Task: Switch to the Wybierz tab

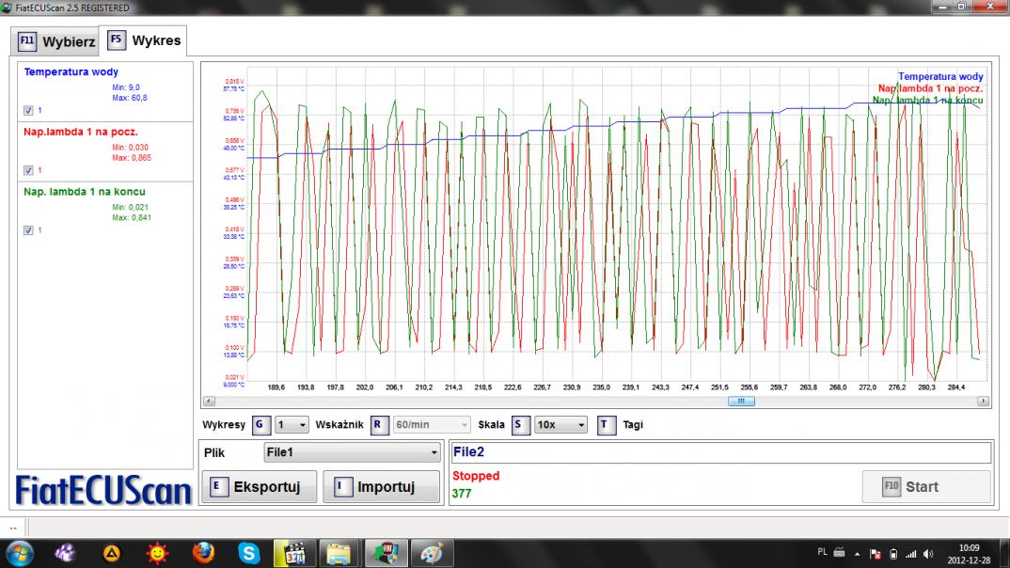Action: click(x=55, y=41)
